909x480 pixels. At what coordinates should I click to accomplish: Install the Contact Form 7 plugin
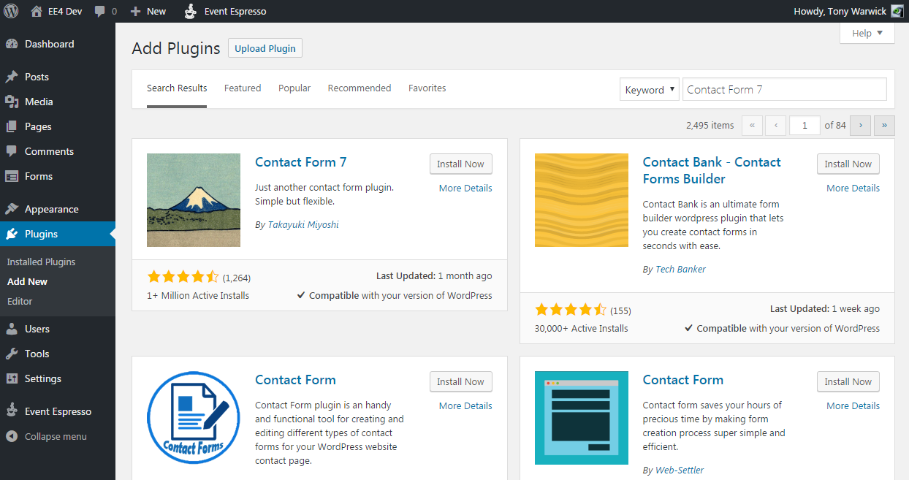tap(461, 164)
